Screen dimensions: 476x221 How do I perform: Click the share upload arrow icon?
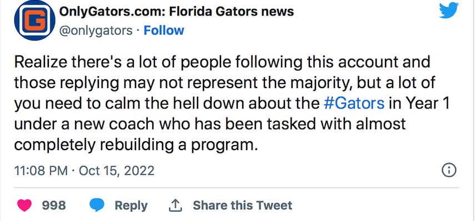click(175, 205)
